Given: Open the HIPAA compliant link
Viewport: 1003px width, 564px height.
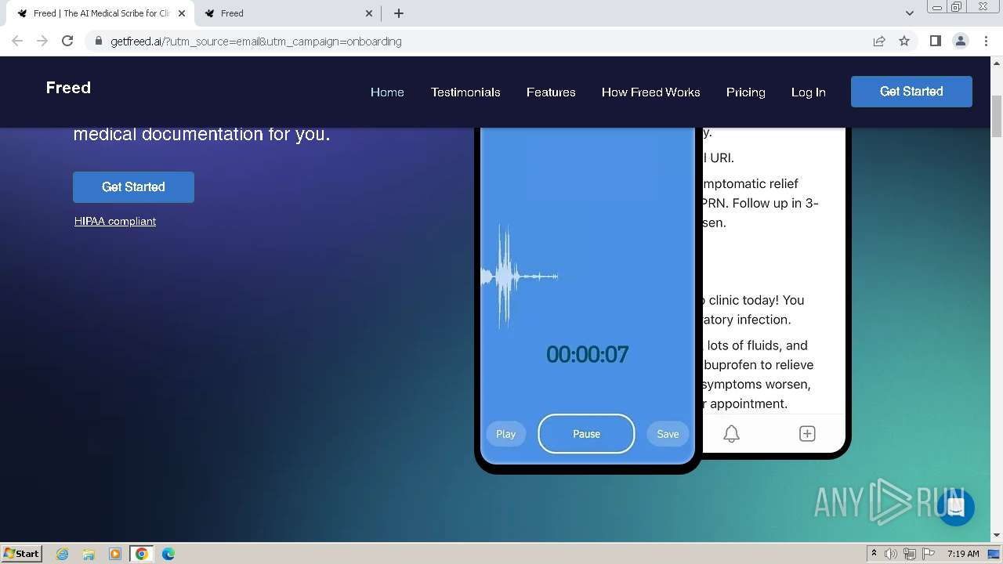Looking at the screenshot, I should coord(115,222).
